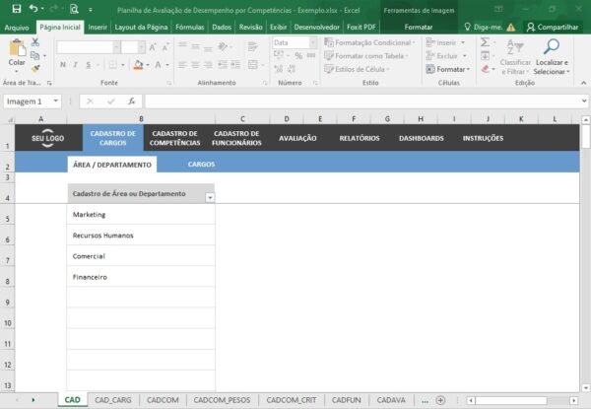Click in the formula bar
The image size is (591, 409).
click(362, 102)
